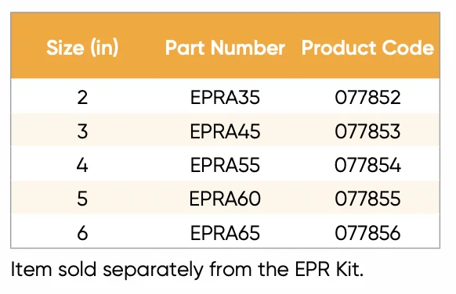Click the 'Item sold separately' note text
The image size is (456, 294).
[187, 270]
